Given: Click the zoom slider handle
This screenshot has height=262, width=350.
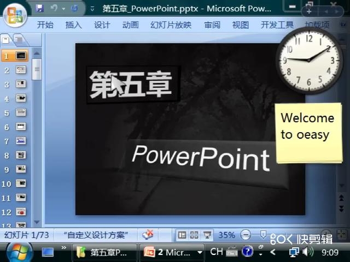Looking at the screenshot, I should point(263,234).
